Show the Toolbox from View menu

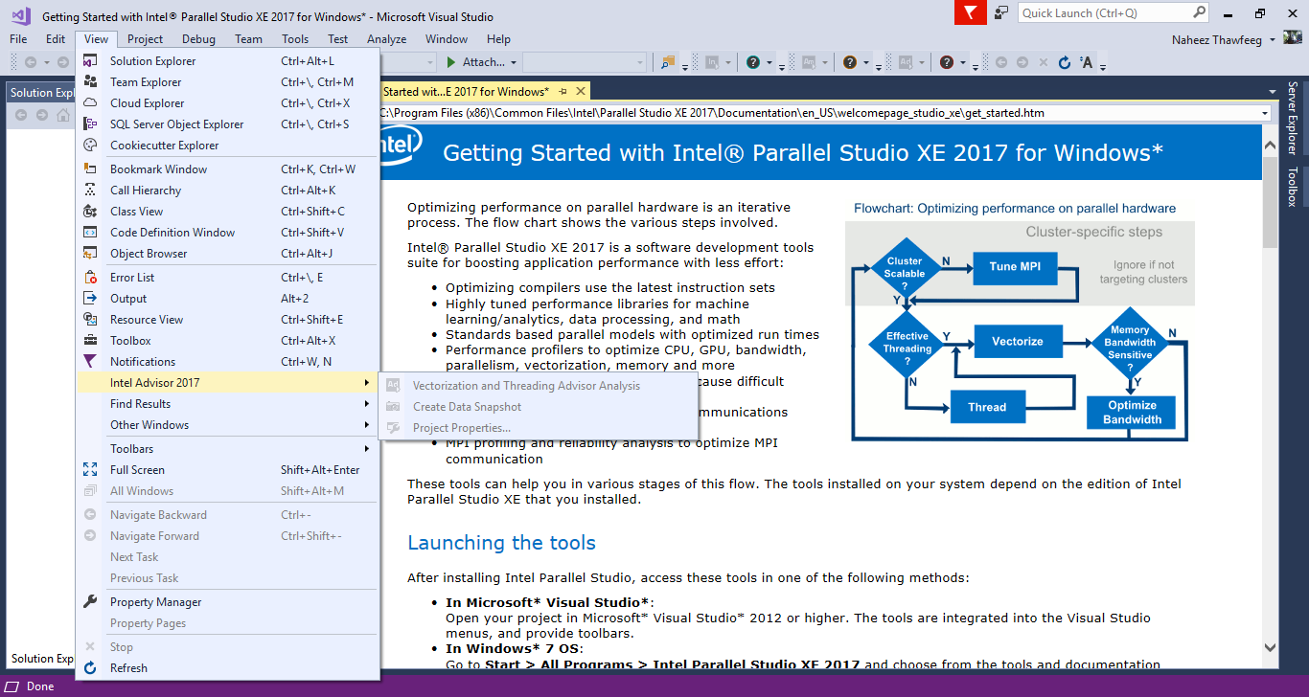point(227,341)
